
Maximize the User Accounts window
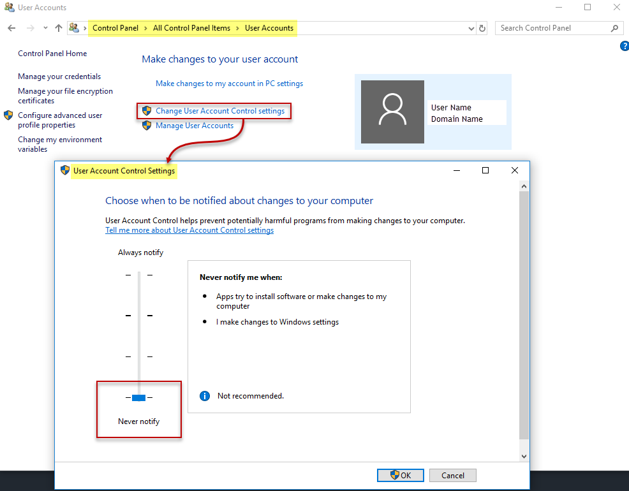tap(588, 7)
